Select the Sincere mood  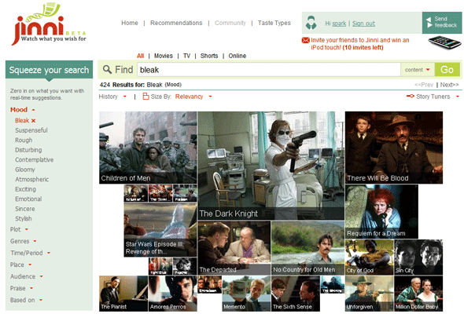click(x=25, y=209)
